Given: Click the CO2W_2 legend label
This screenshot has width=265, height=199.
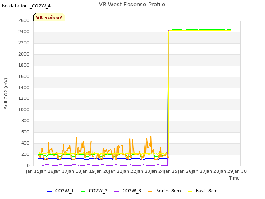Looking at the screenshot, I should (98, 191).
